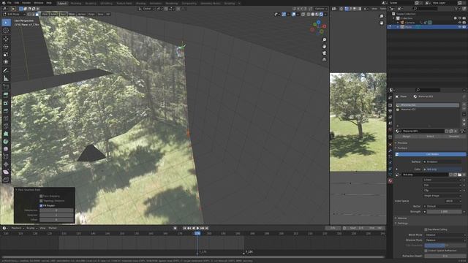Open the File menu

(10, 3)
